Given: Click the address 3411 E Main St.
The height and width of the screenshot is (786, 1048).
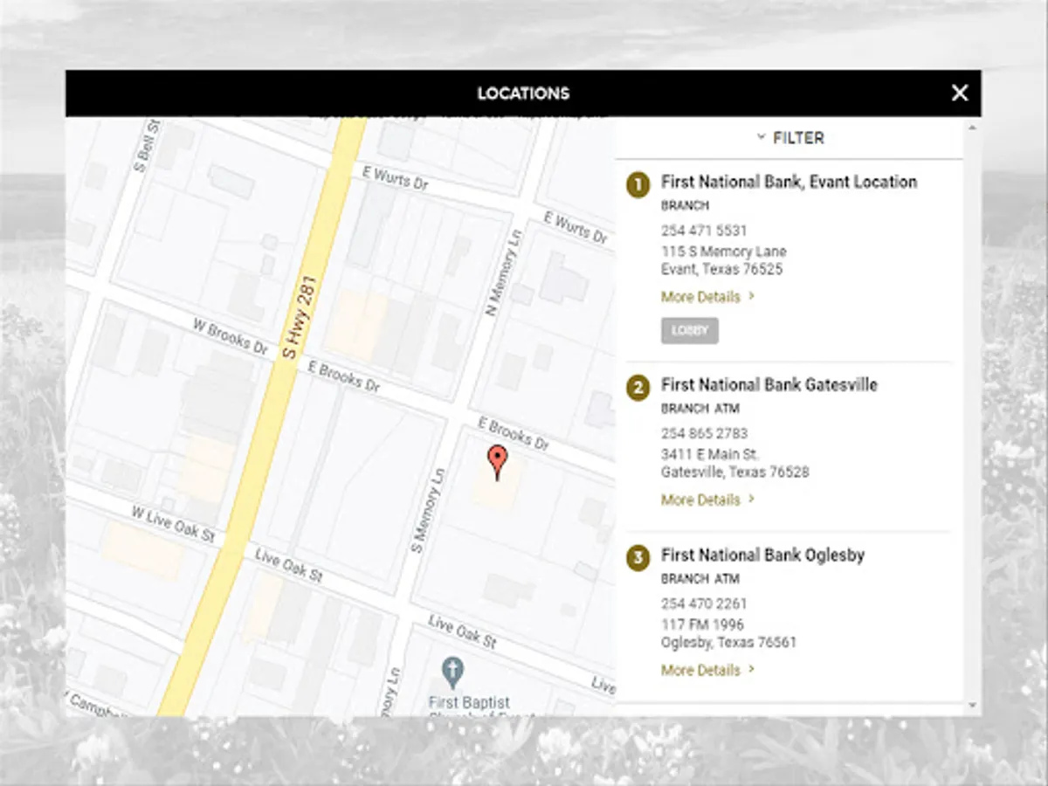Looking at the screenshot, I should (710, 454).
